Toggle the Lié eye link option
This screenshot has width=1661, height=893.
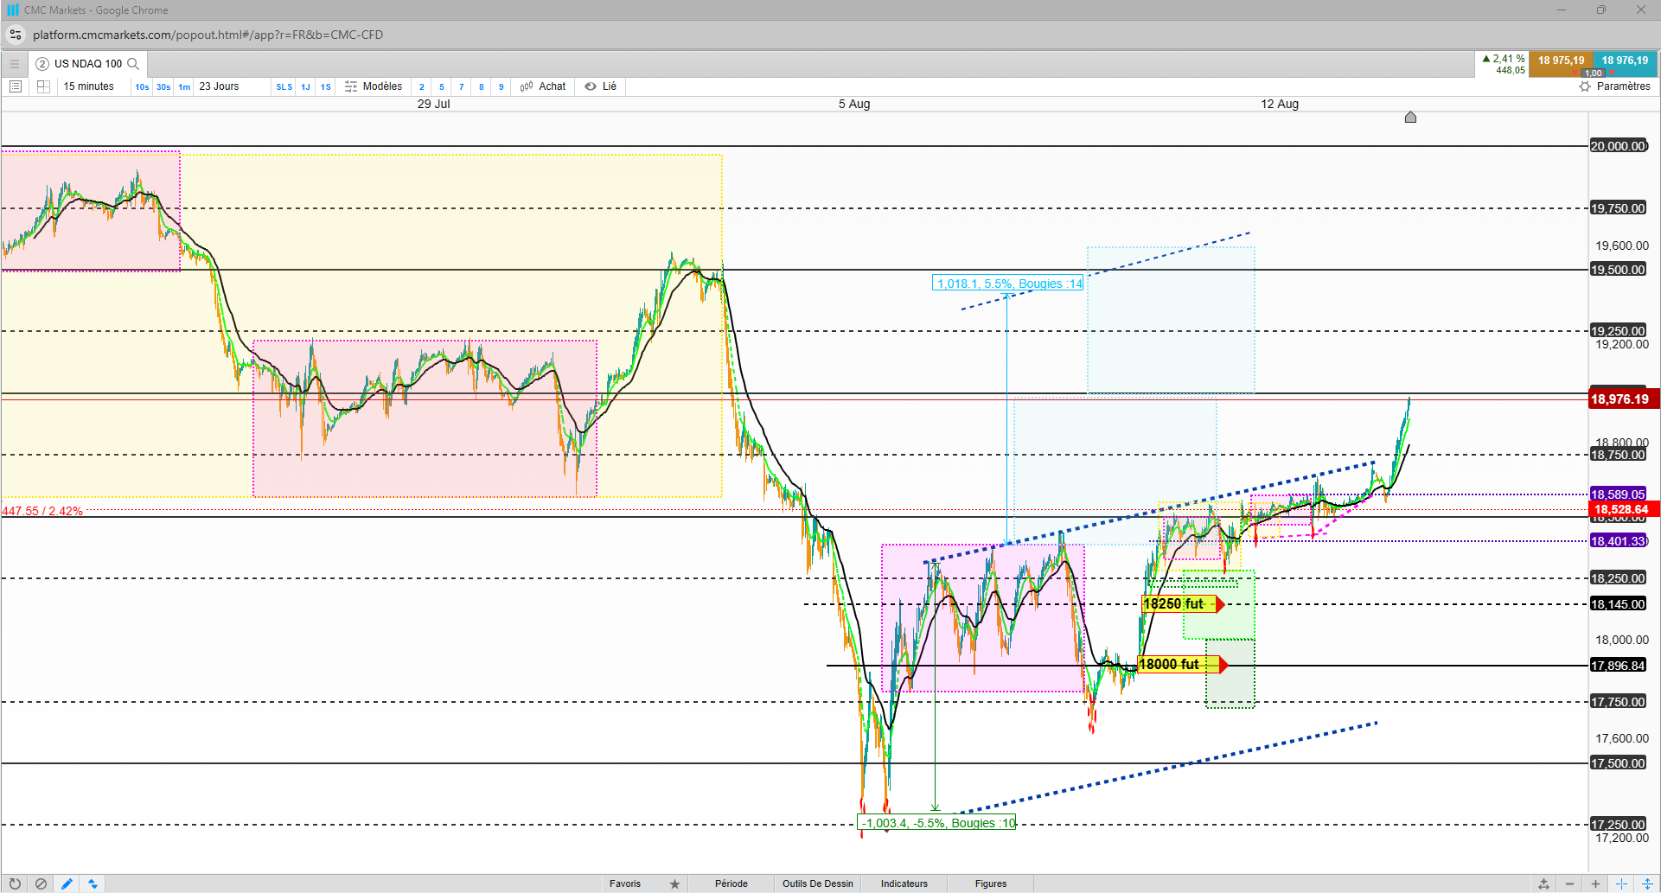coord(601,86)
